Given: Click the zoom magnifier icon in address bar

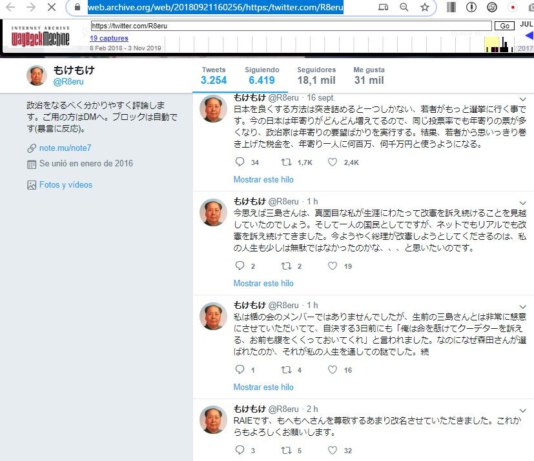Looking at the screenshot, I should tap(404, 7).
